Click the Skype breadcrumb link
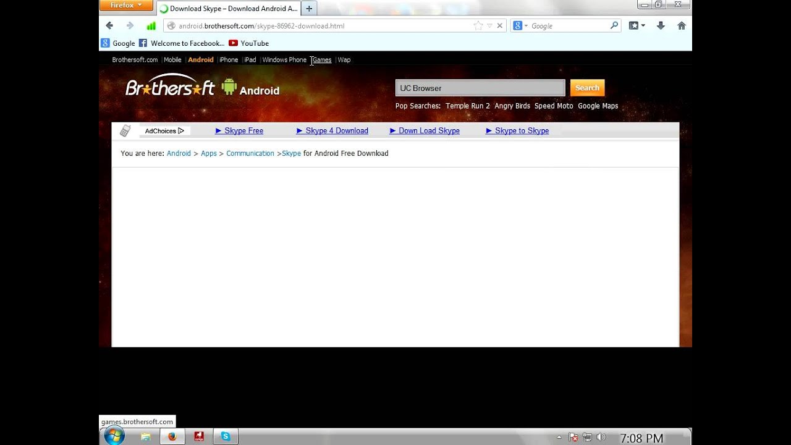Viewport: 791px width, 445px height. pos(292,153)
